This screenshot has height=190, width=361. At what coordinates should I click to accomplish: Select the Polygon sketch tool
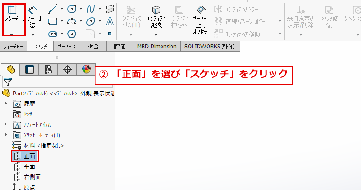click(72, 34)
